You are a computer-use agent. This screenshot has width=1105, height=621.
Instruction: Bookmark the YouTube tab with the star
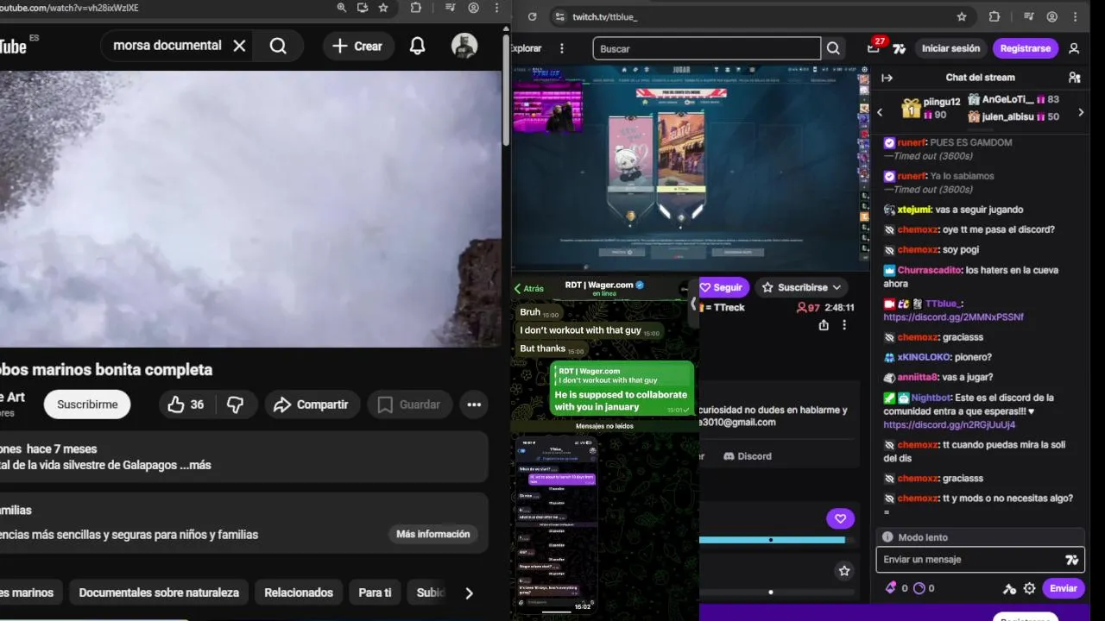[x=383, y=8]
